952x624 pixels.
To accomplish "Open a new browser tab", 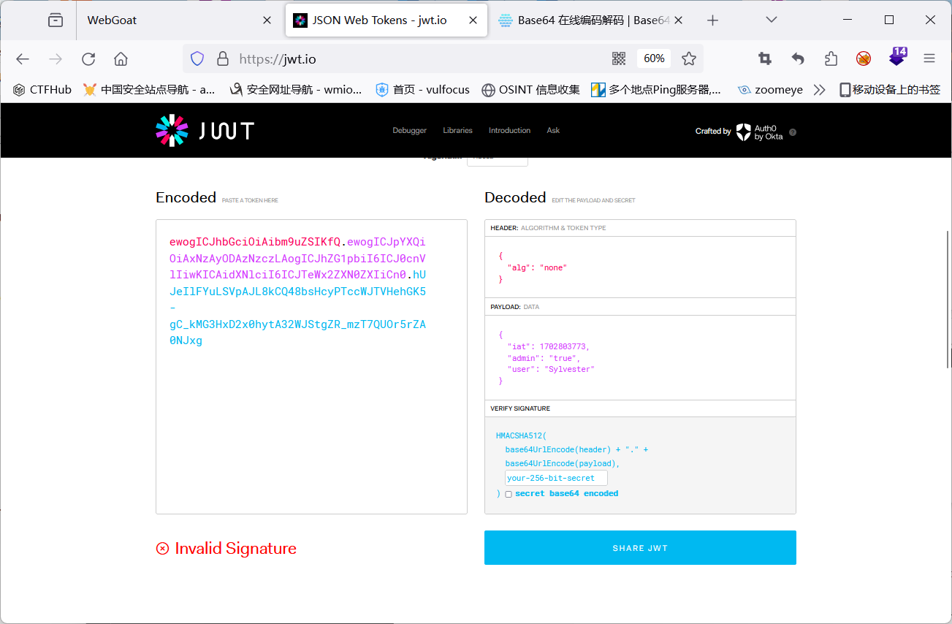I will coord(713,20).
